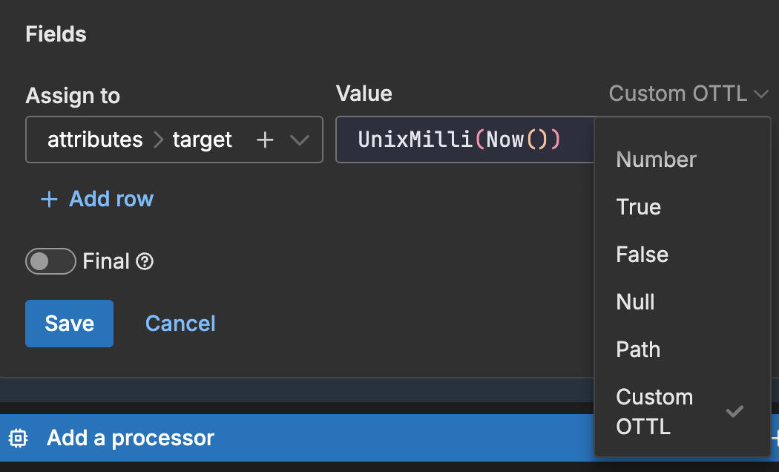779x472 pixels.
Task: Click the plus icon in the Assign to field
Action: click(265, 140)
